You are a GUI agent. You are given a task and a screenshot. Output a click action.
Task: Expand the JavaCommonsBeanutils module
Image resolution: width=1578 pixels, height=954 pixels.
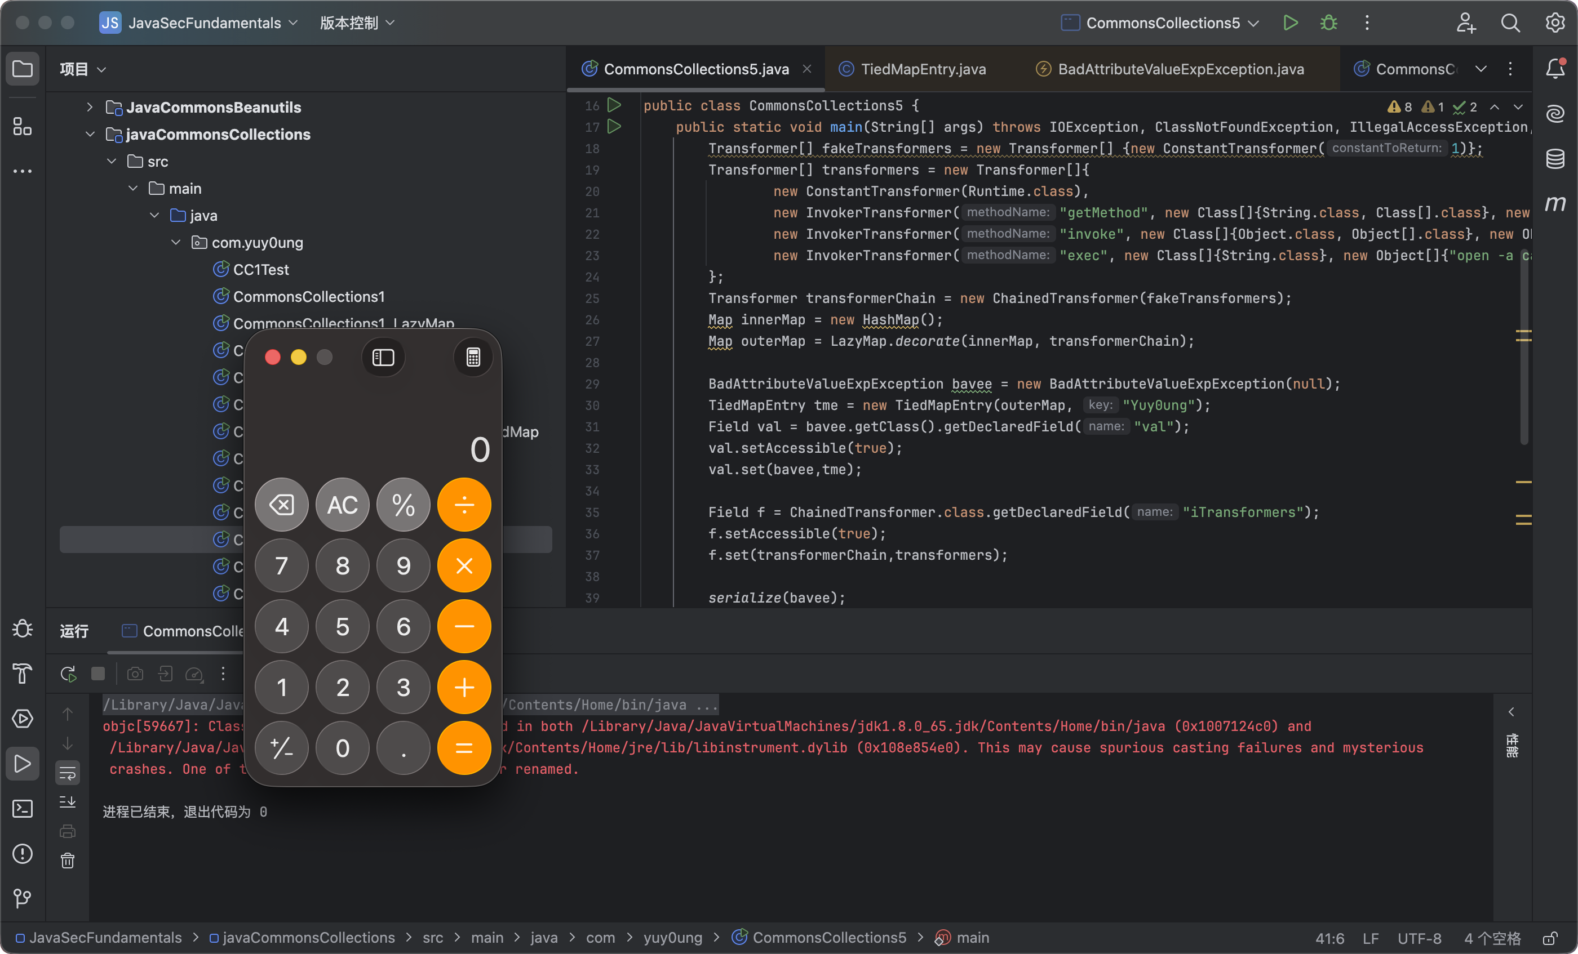(90, 107)
